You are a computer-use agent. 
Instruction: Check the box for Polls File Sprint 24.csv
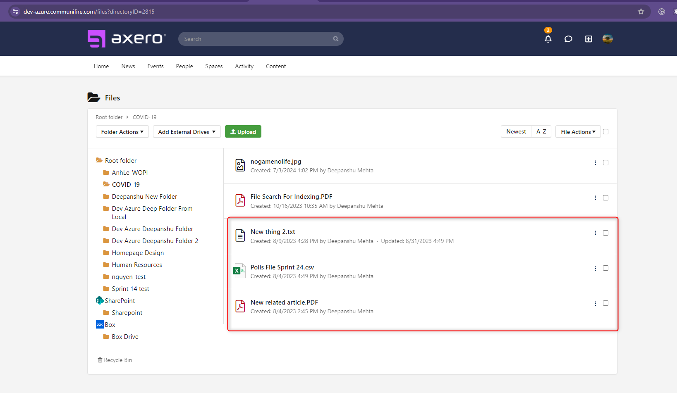pyautogui.click(x=606, y=268)
